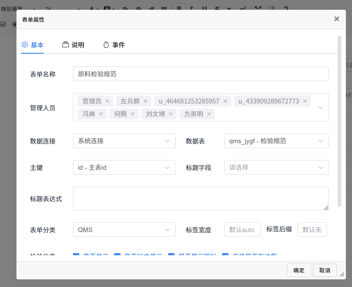Remove the 左兵群 tag
Viewport: 352px width, 287px height.
pyautogui.click(x=145, y=101)
